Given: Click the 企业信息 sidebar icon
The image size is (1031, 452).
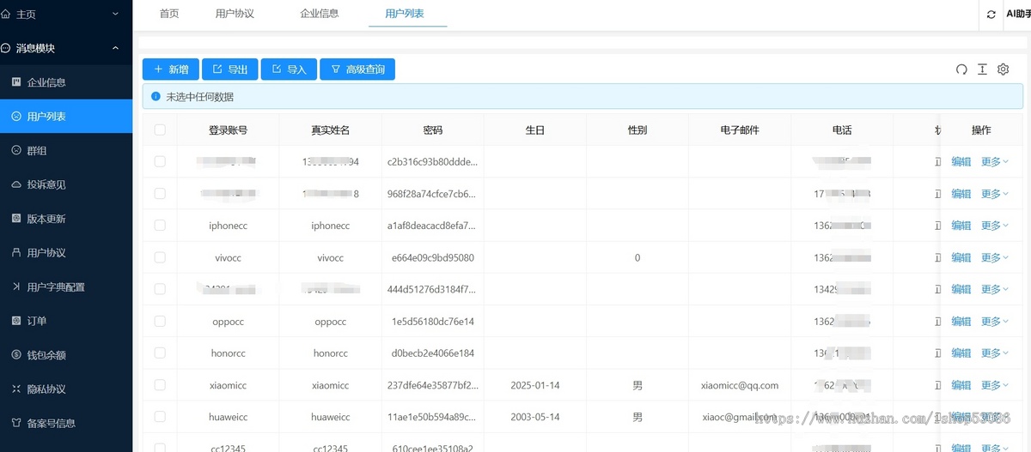Looking at the screenshot, I should click(x=16, y=82).
